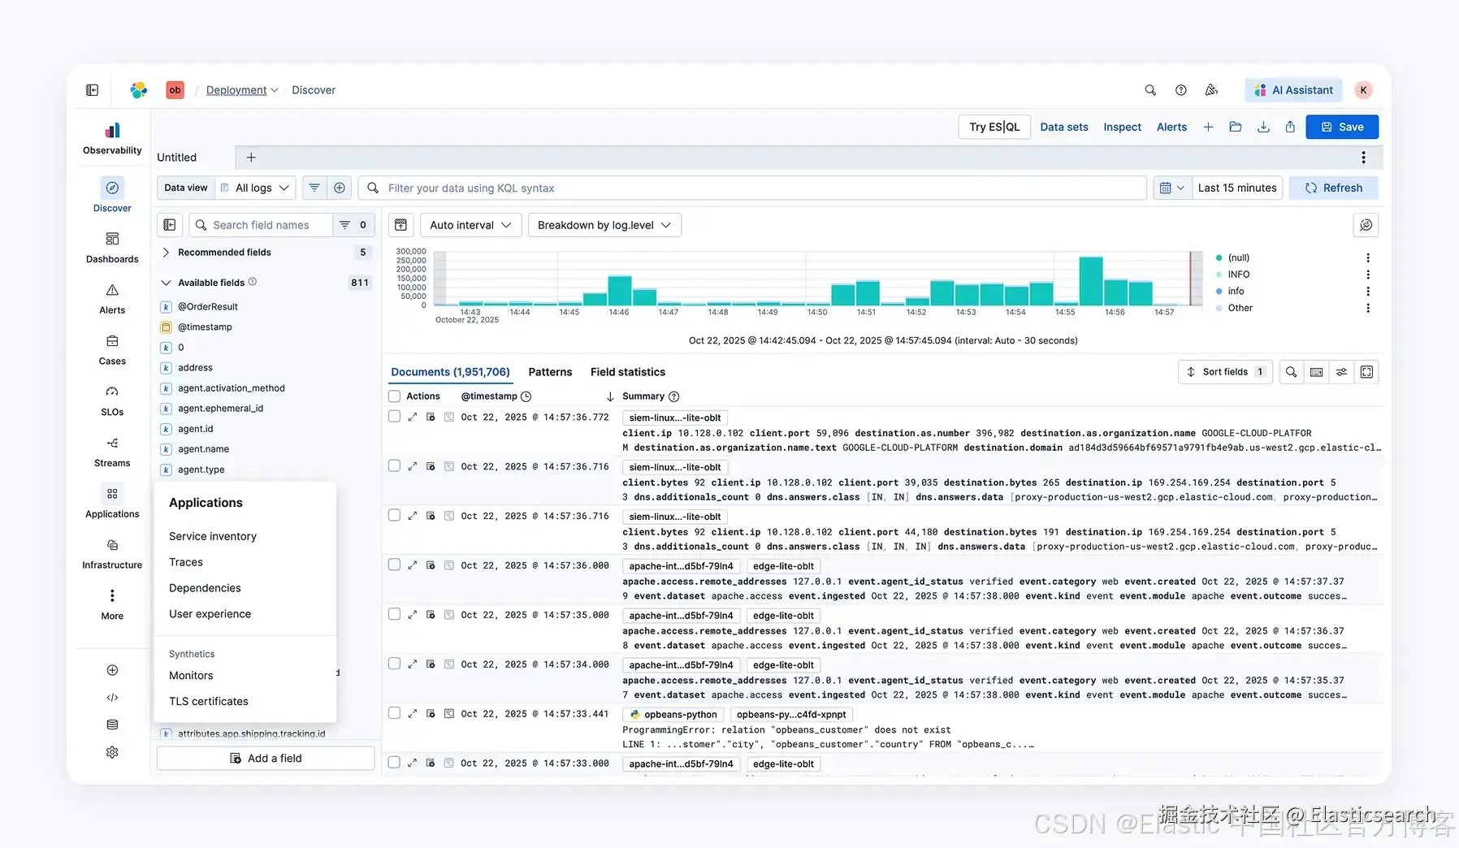
Task: Click the Last 15 minutes time range
Action: pyautogui.click(x=1237, y=188)
